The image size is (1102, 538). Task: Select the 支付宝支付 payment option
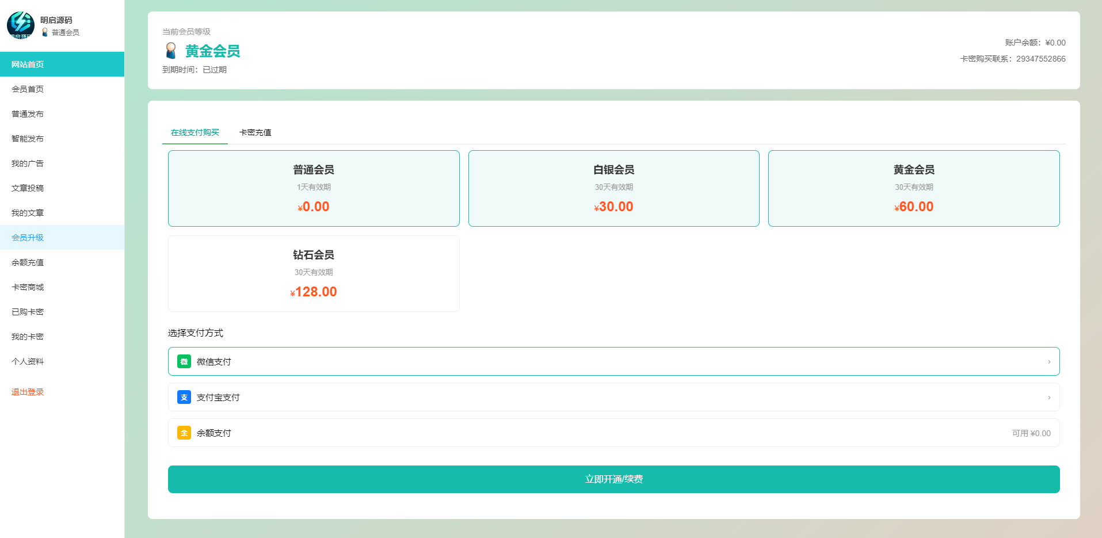click(614, 397)
